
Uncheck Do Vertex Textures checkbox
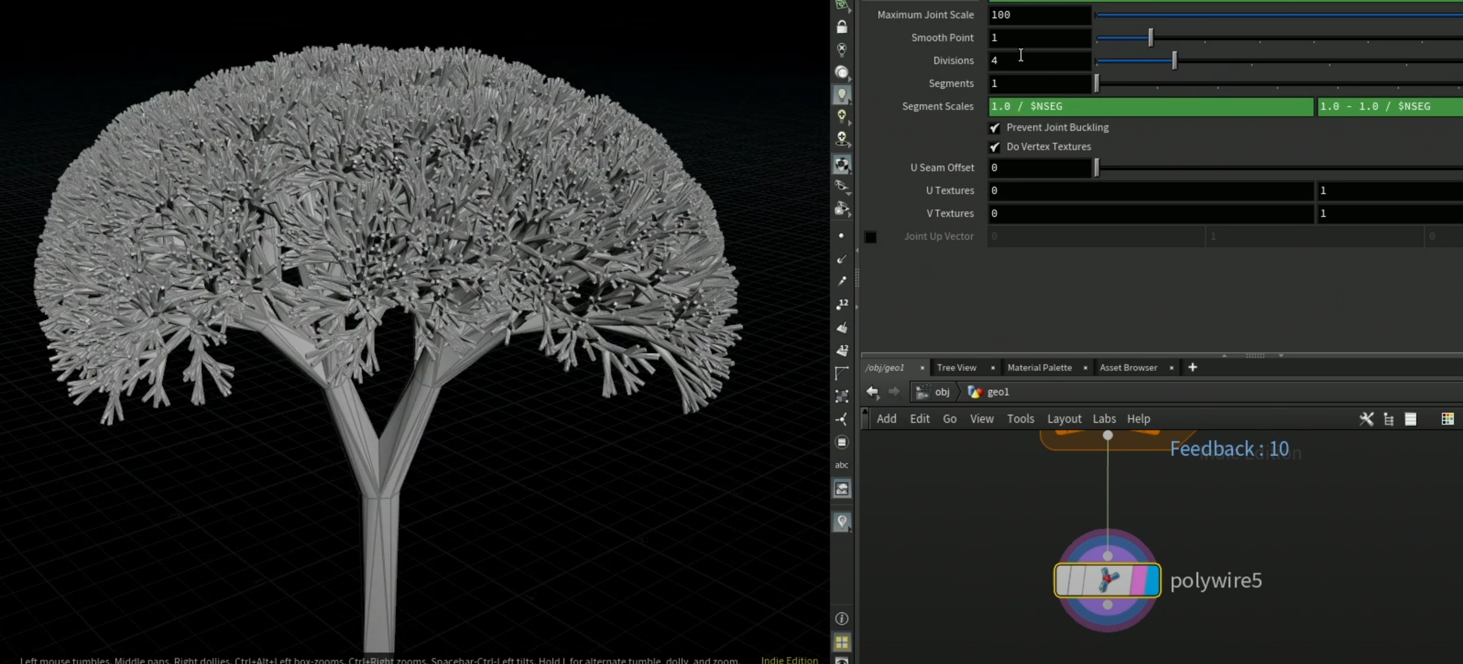pyautogui.click(x=994, y=147)
